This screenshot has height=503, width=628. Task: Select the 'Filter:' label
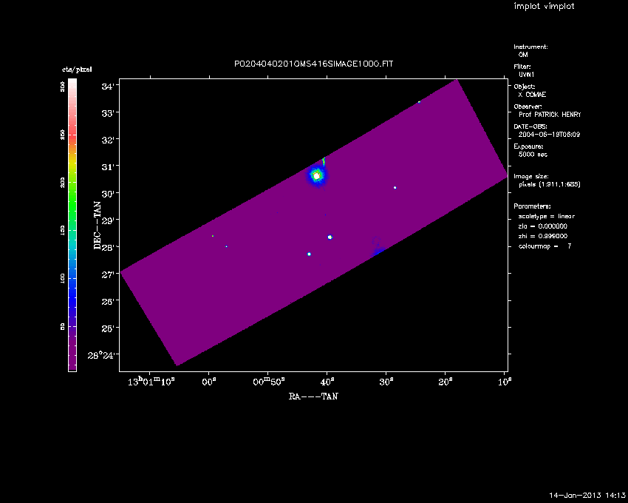pyautogui.click(x=522, y=67)
